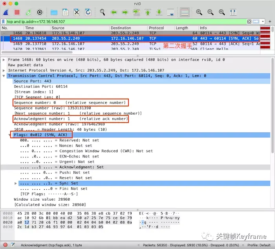Open the display filter history dropdown
The image size is (275, 249).
(x=263, y=22)
